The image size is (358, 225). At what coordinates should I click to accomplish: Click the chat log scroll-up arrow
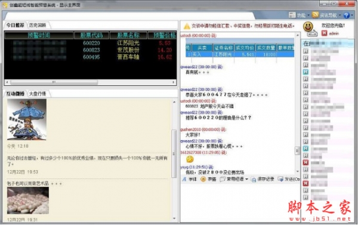pyautogui.click(x=297, y=35)
